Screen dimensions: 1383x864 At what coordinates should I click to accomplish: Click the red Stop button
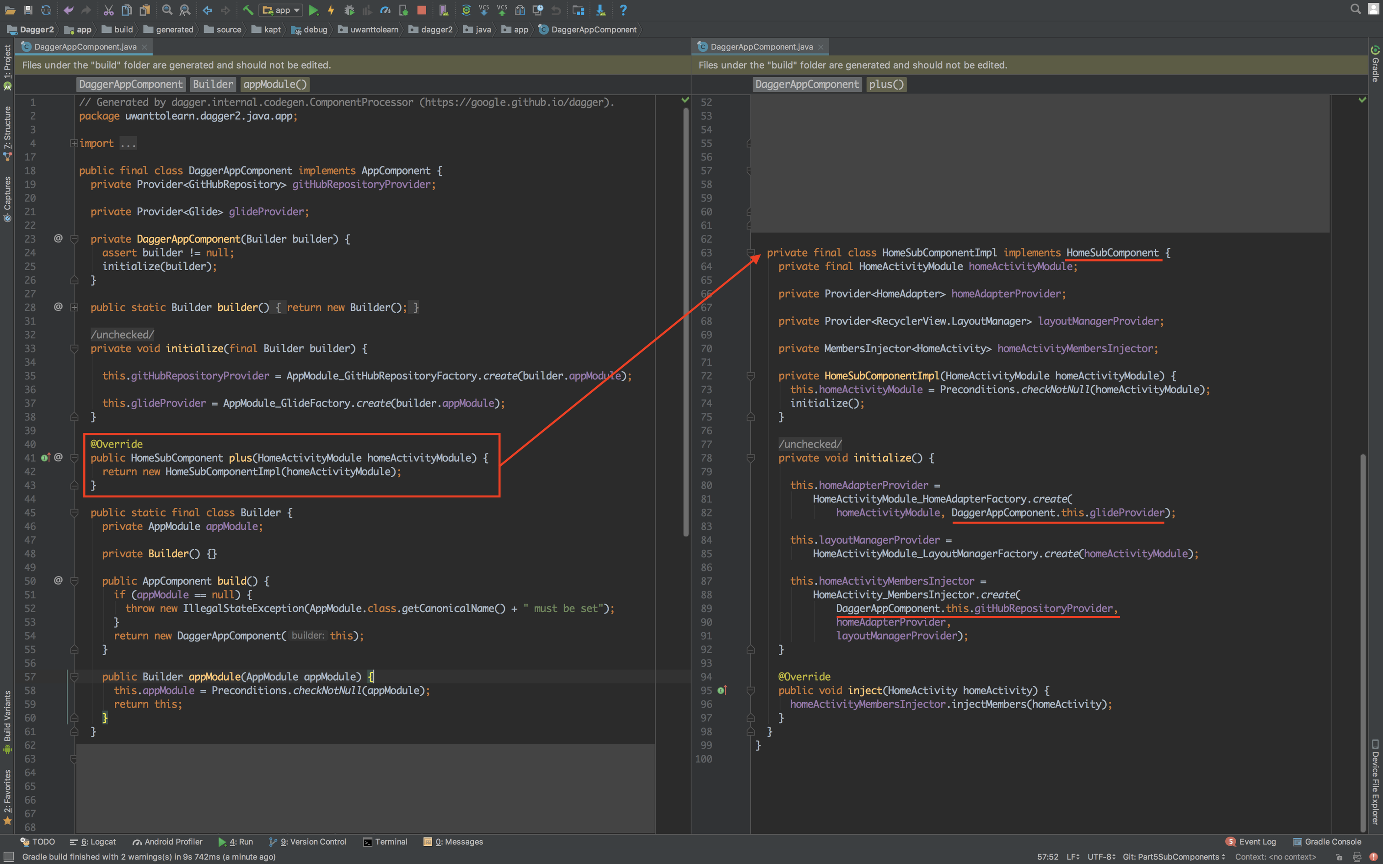[422, 10]
